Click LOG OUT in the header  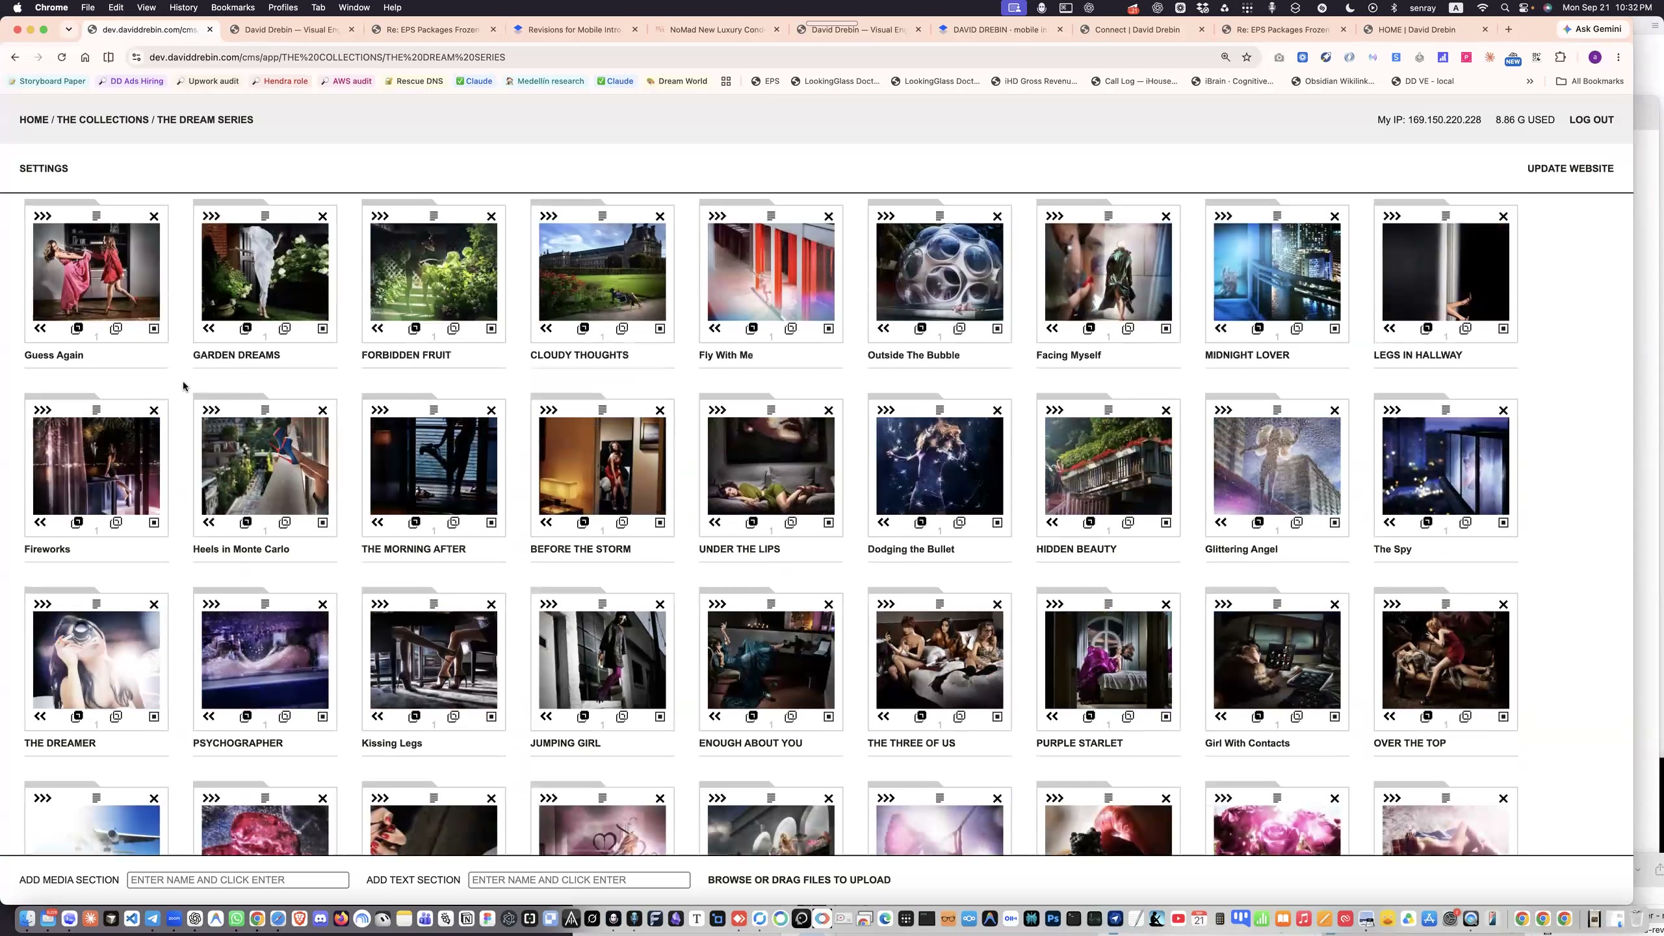tap(1591, 120)
